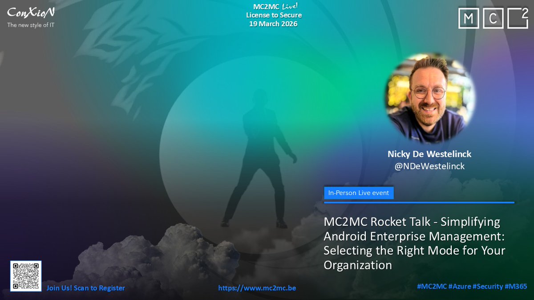
Task: Click the MC2MC Live! header logo
Action: click(274, 6)
